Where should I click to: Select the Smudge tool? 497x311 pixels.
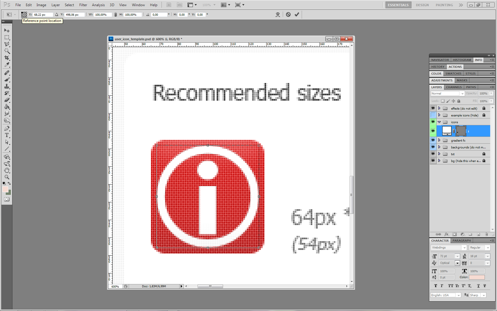7,113
